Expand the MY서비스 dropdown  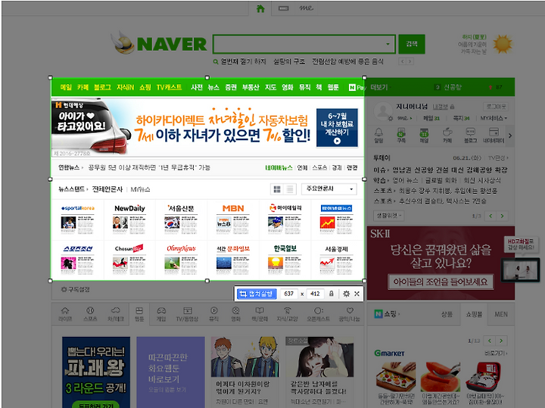pyautogui.click(x=494, y=119)
